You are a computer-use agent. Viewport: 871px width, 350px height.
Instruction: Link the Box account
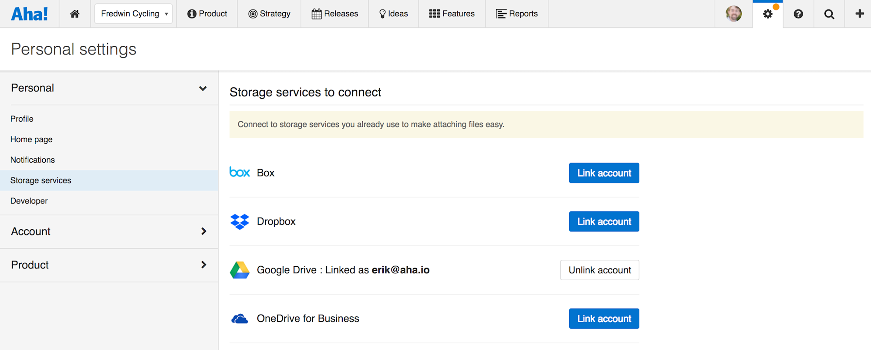(x=604, y=173)
